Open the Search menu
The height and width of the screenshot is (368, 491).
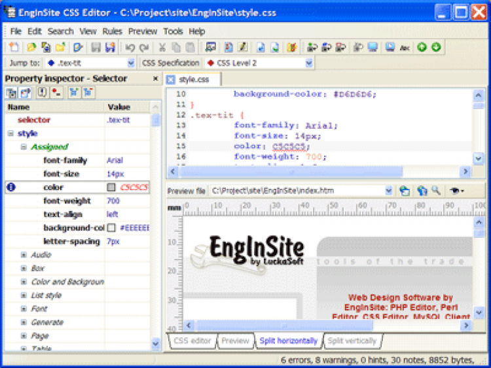60,31
